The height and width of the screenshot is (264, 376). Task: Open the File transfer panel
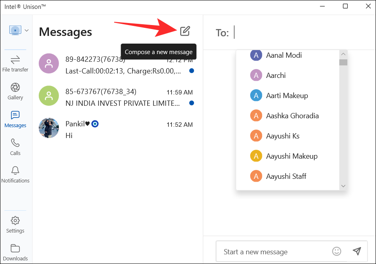pyautogui.click(x=15, y=63)
